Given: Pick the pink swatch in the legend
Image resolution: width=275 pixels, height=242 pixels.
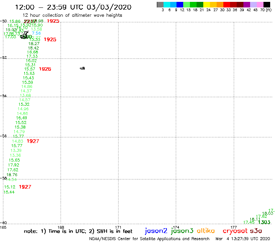Looking at the screenshot, I should click(260, 4).
